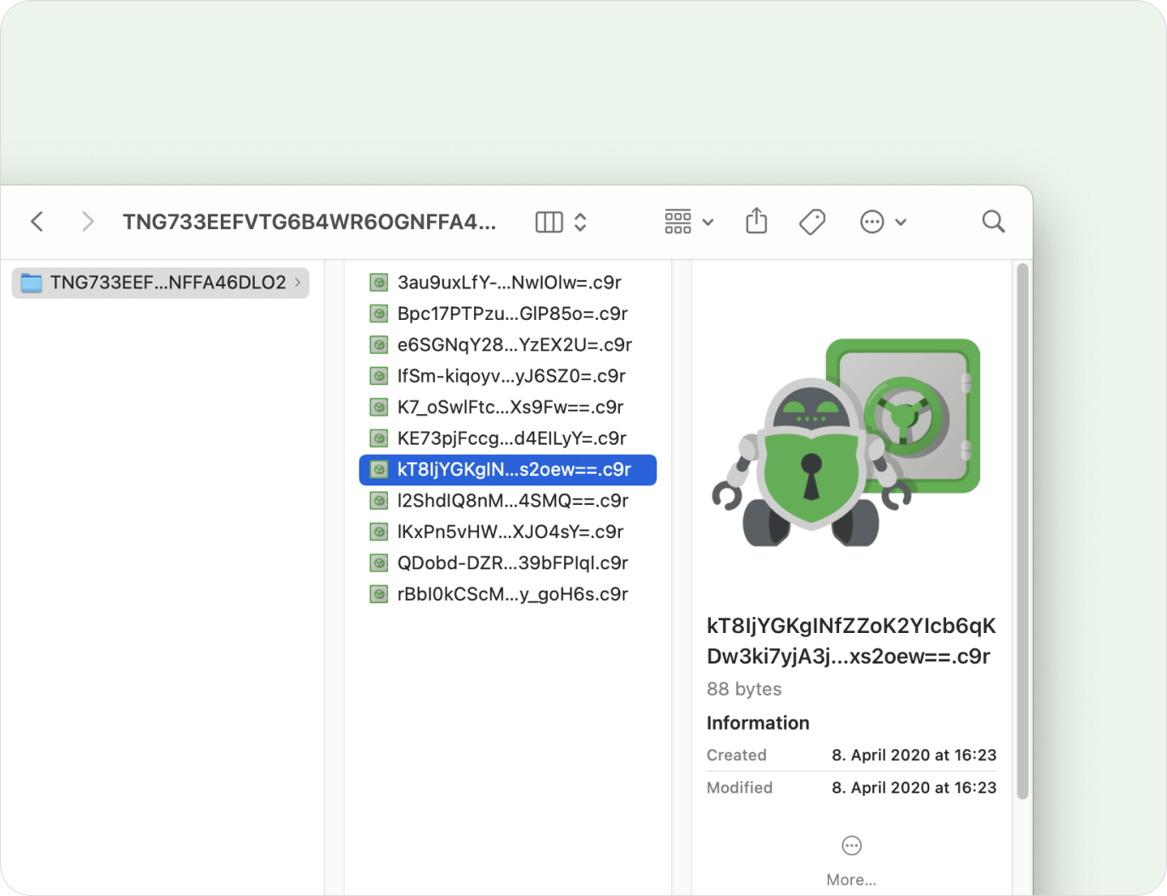Expand group-by options chevron
1167x896 pixels.
[x=708, y=222]
